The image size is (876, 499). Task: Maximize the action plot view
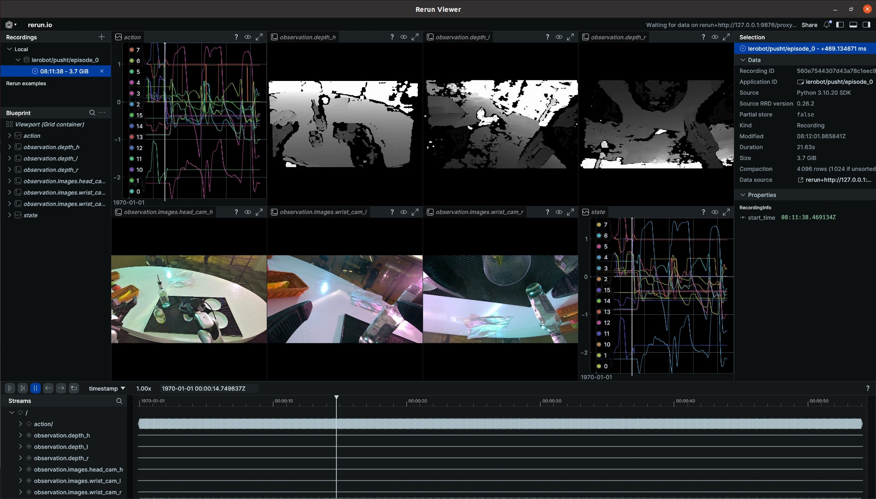259,37
